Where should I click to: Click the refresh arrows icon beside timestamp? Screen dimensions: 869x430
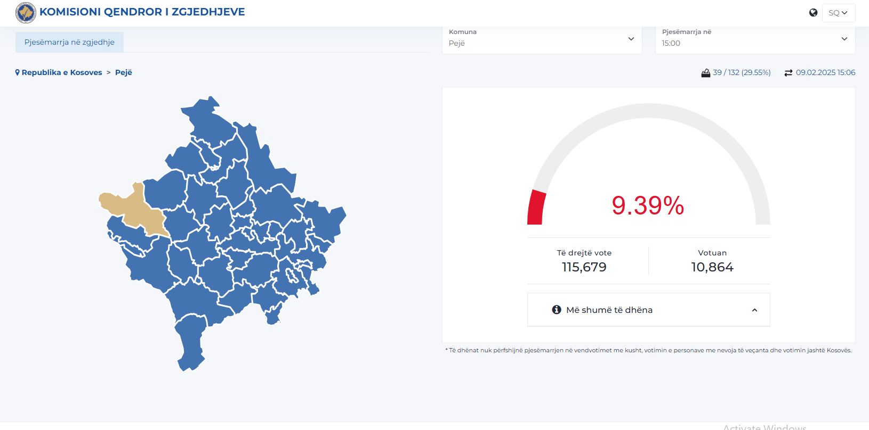[788, 73]
